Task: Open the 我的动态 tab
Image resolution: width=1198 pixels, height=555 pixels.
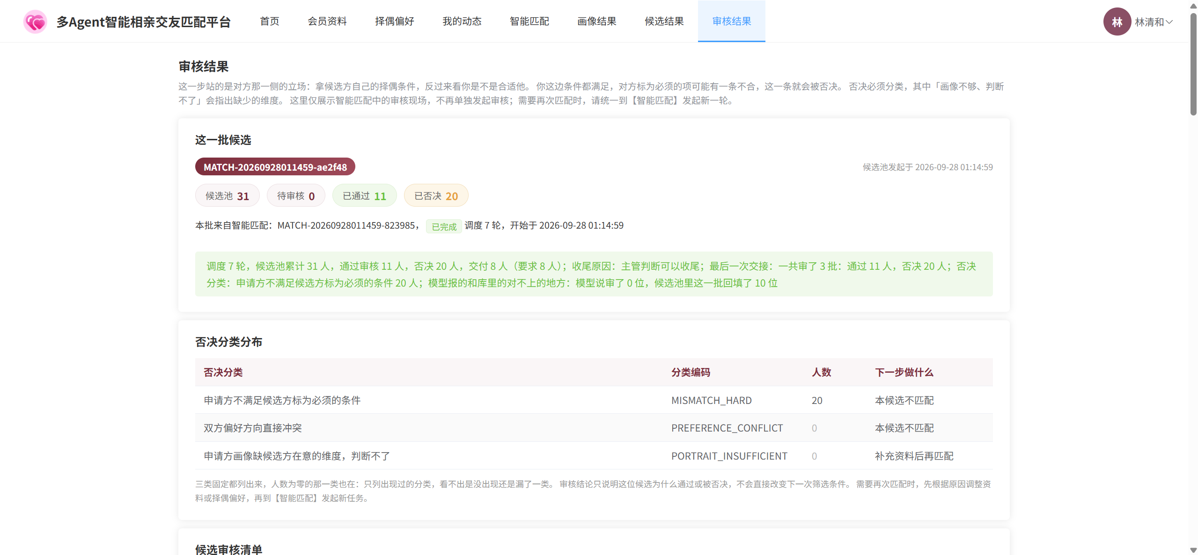Action: point(462,21)
